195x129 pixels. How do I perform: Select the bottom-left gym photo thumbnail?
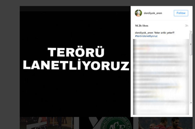[49, 123]
